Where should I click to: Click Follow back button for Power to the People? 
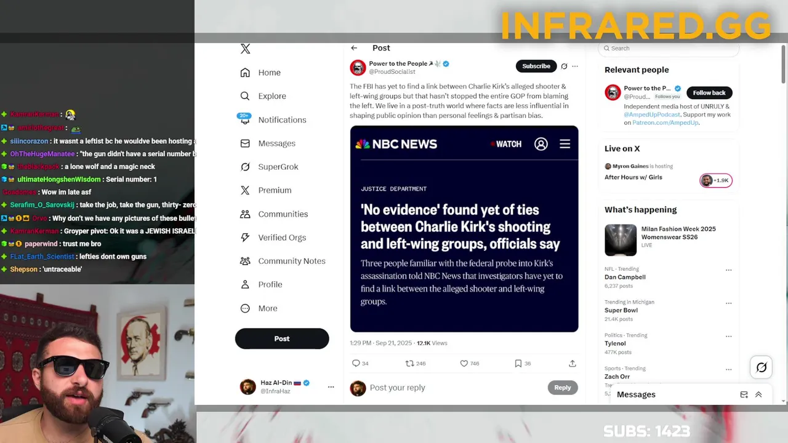coord(709,93)
